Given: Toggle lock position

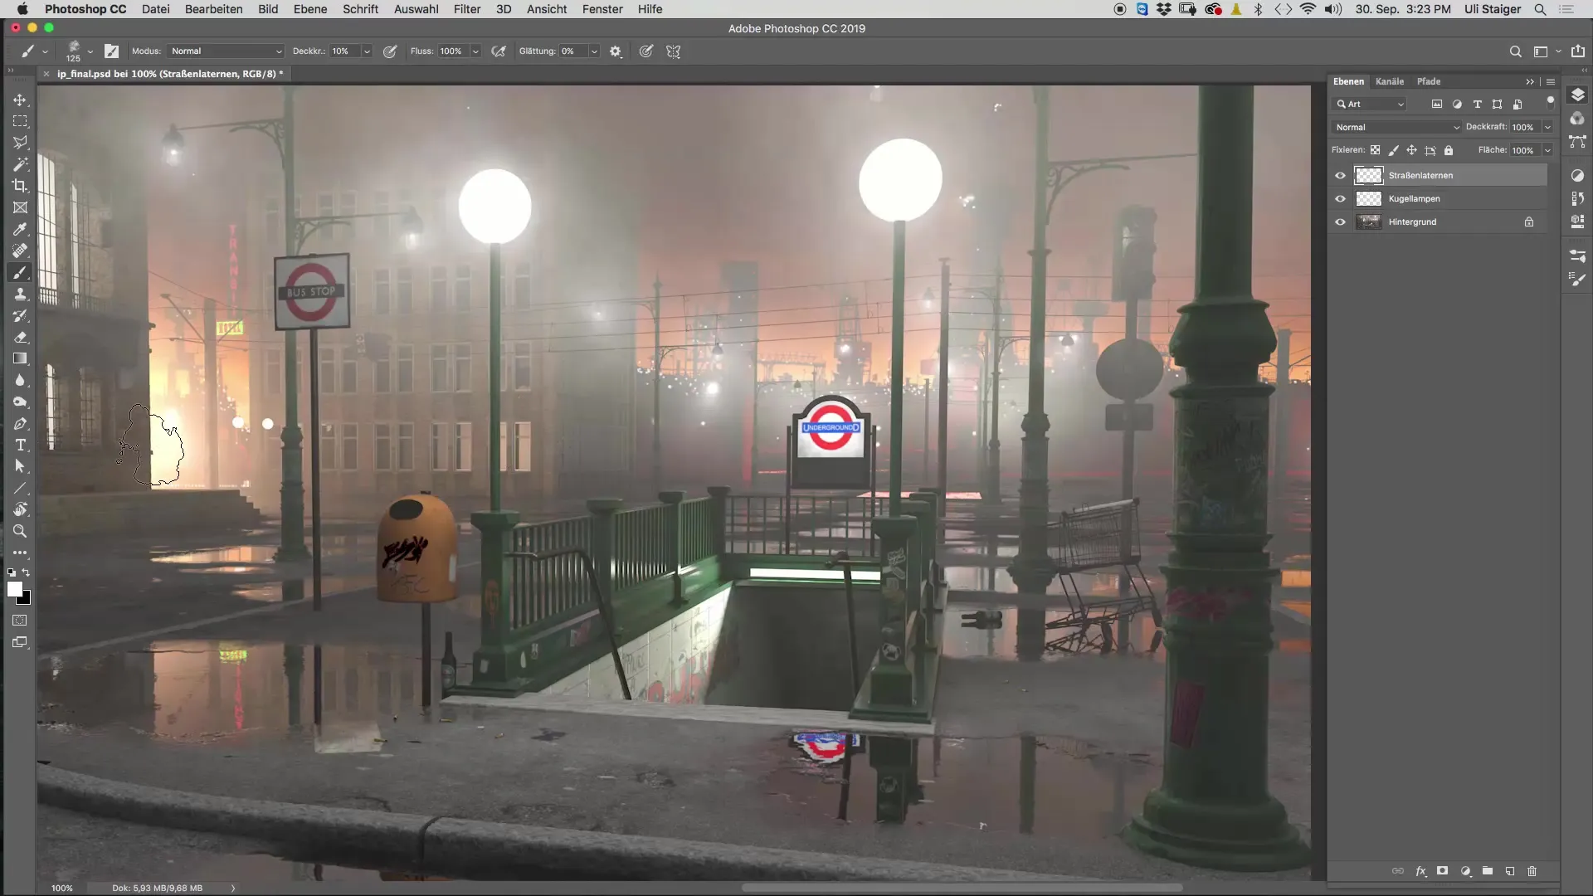Looking at the screenshot, I should click(1411, 150).
